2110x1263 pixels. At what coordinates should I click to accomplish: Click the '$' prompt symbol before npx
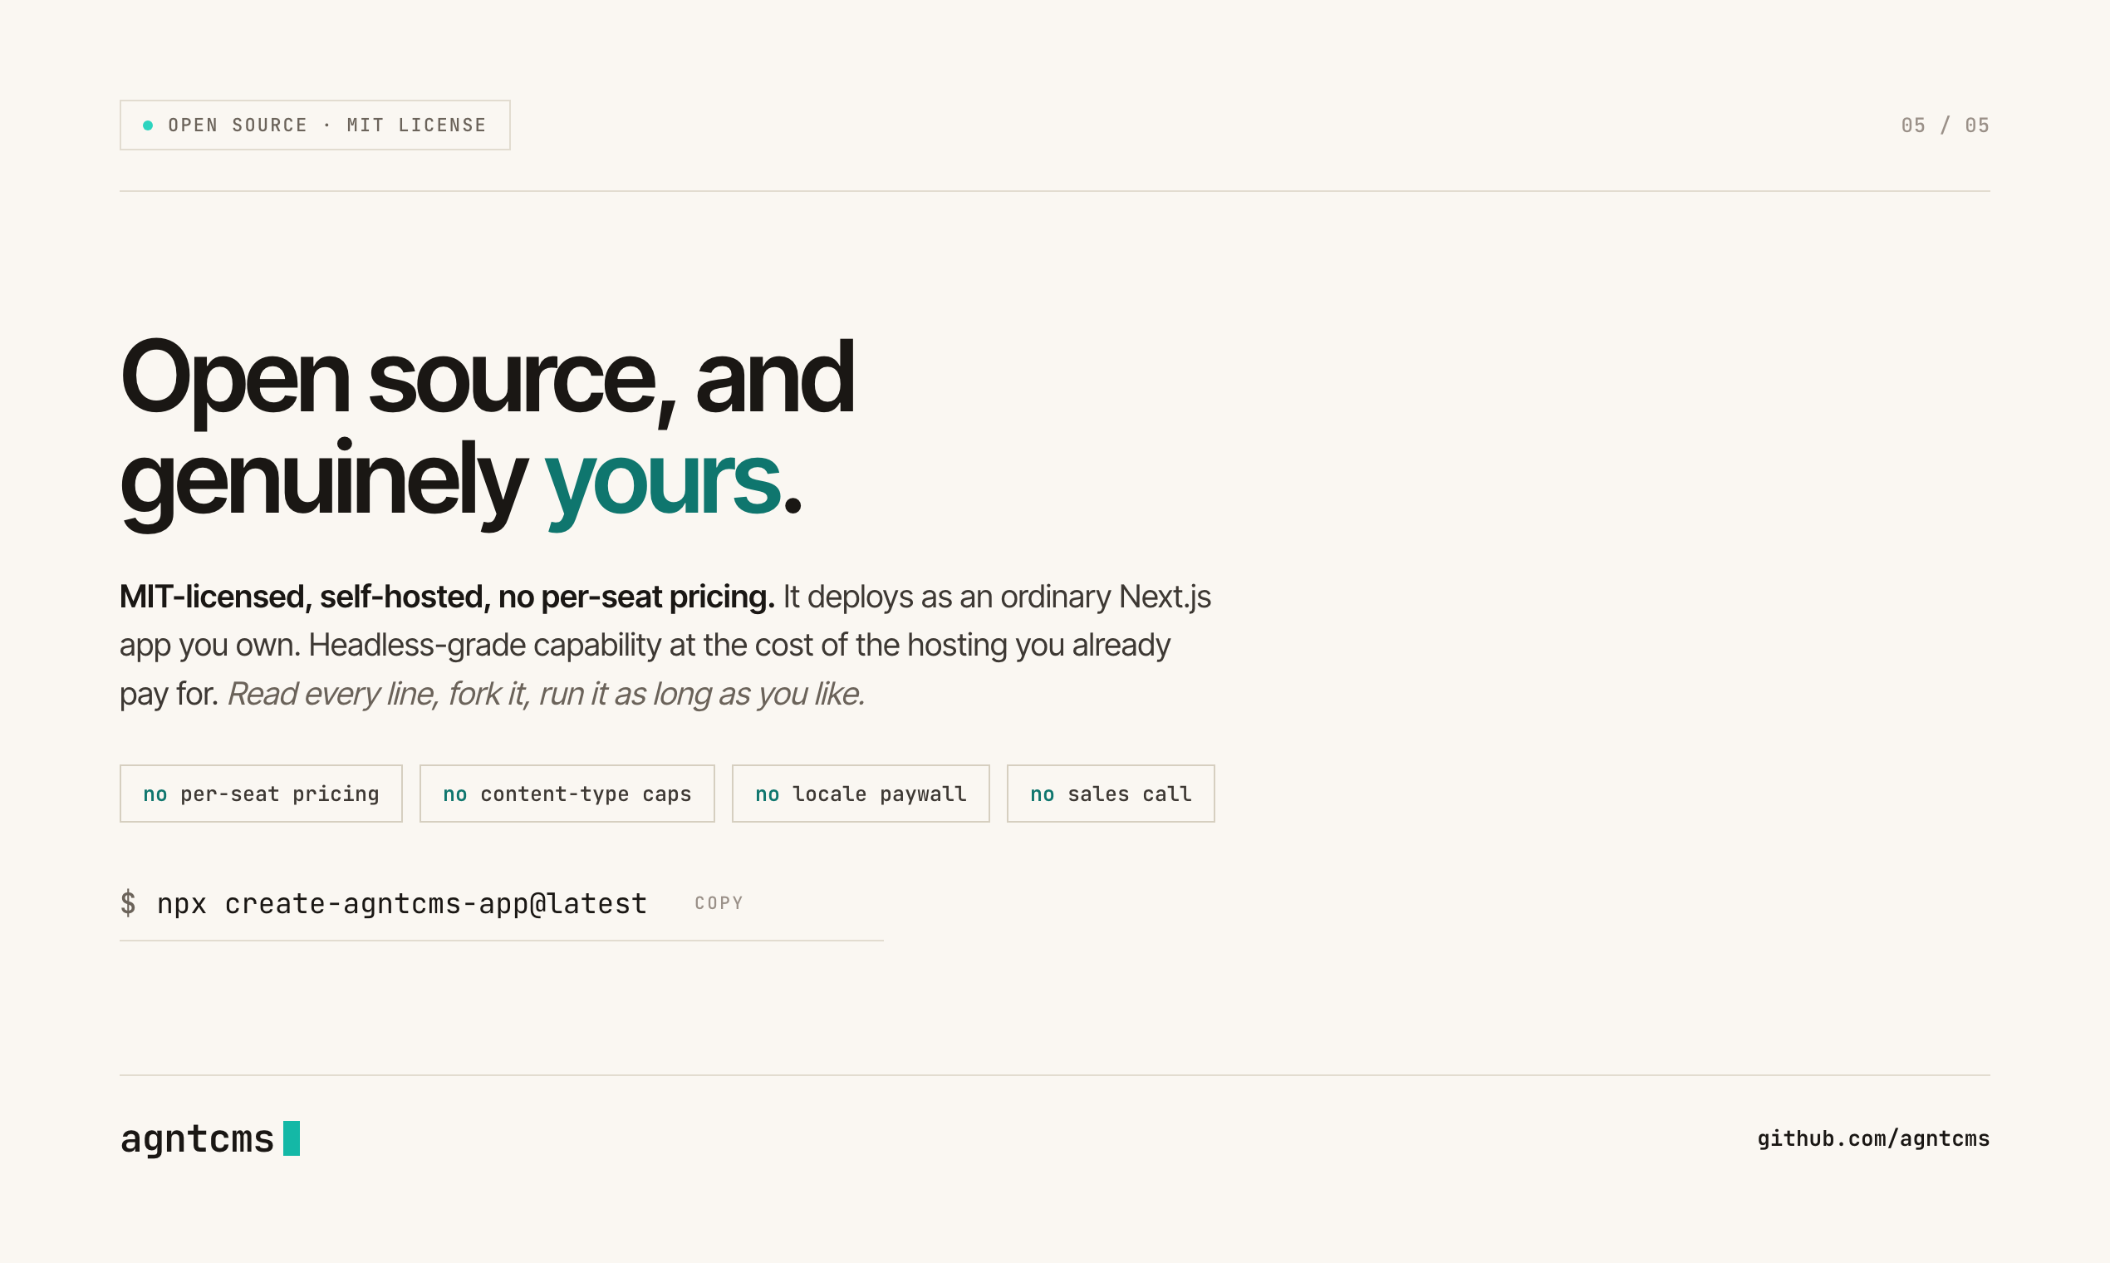point(129,903)
